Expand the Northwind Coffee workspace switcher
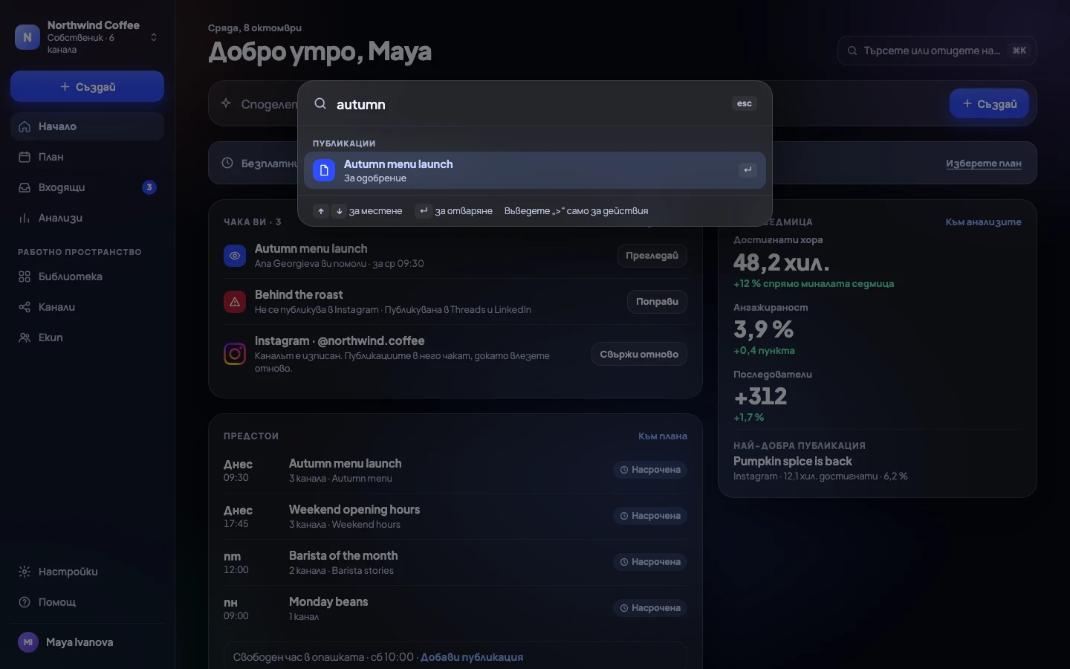1070x669 pixels. click(x=88, y=36)
